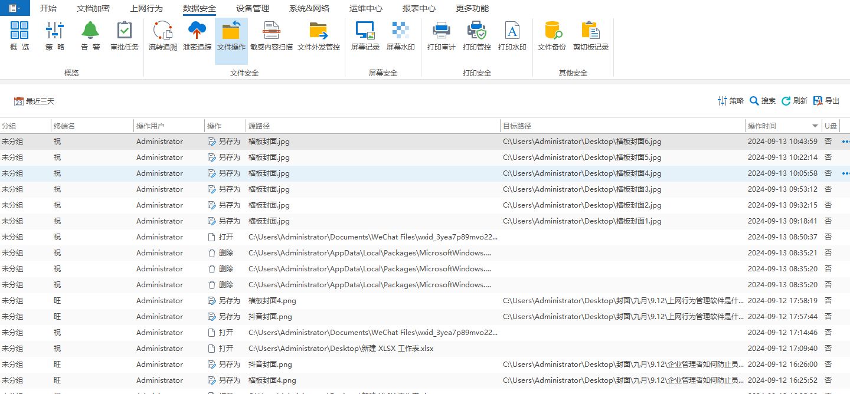Open 屏幕记录 screen recording
Viewport: 850px width, 394px height.
365,36
